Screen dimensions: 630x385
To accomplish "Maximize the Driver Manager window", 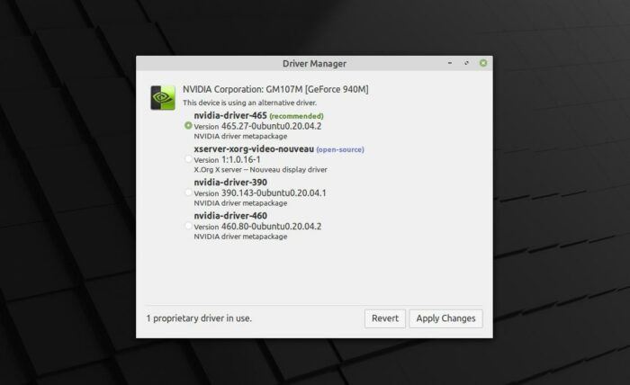I will 466,63.
